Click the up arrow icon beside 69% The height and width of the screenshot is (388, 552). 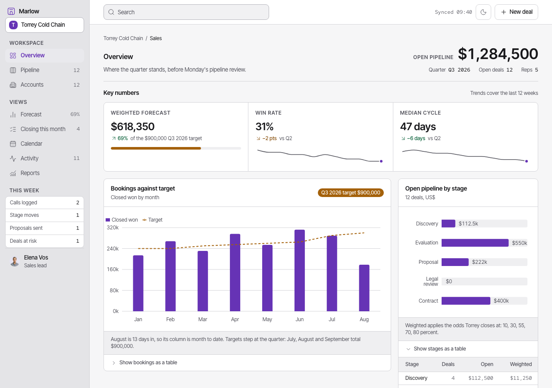113,138
